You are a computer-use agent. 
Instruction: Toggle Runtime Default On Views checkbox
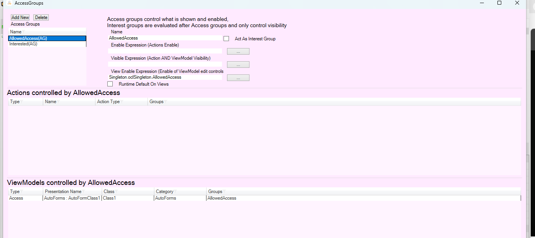pyautogui.click(x=110, y=84)
